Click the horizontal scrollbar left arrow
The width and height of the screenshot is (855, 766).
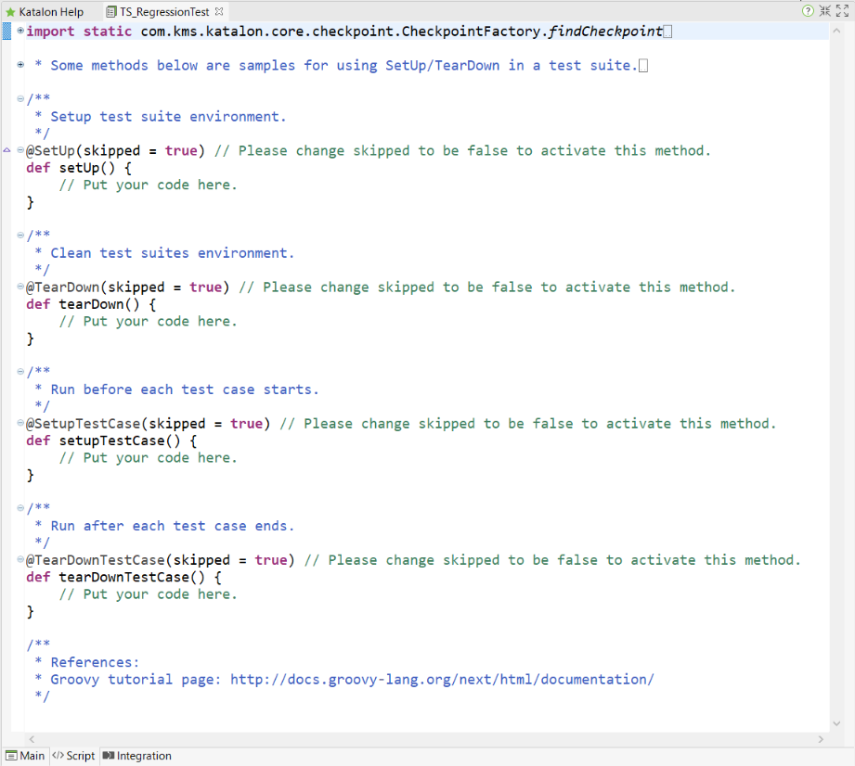click(x=32, y=739)
